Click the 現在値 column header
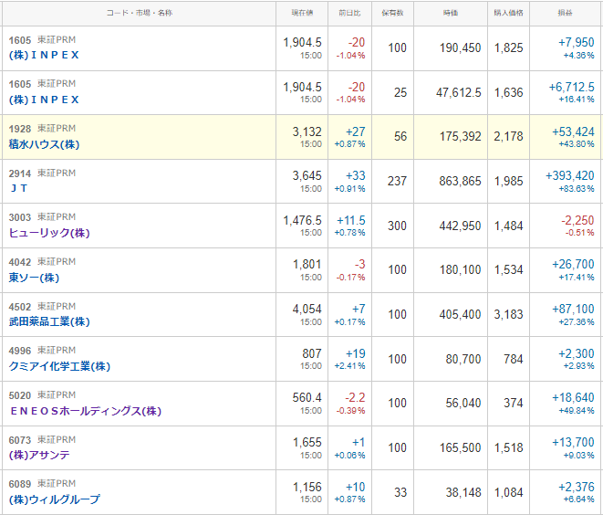The width and height of the screenshot is (603, 515). pos(302,13)
